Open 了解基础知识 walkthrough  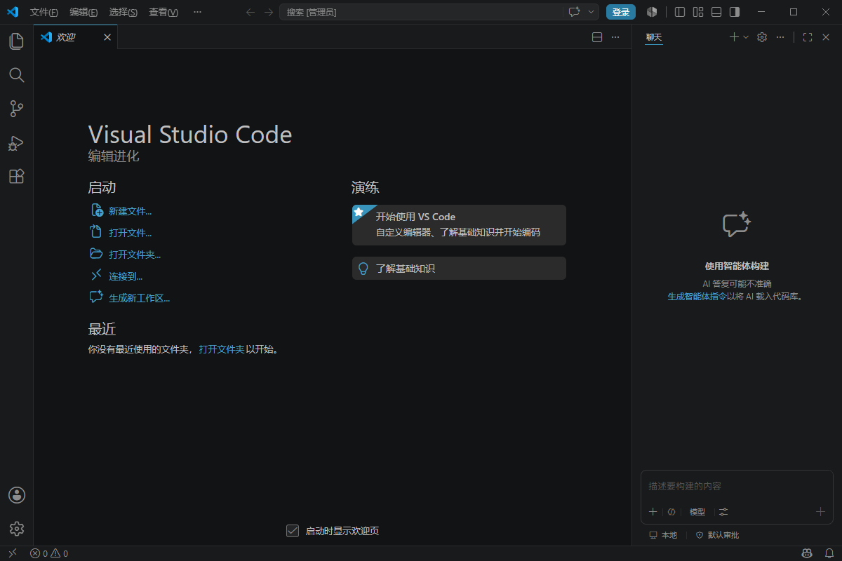coord(459,268)
